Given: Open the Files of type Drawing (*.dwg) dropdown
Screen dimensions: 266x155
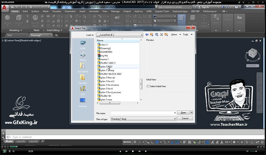Looking at the screenshot, I should (x=144, y=119).
